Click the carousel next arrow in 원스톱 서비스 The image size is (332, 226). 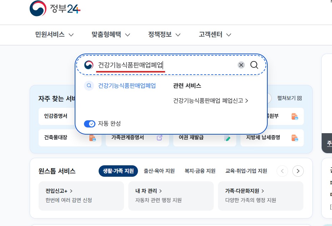pos(298,171)
